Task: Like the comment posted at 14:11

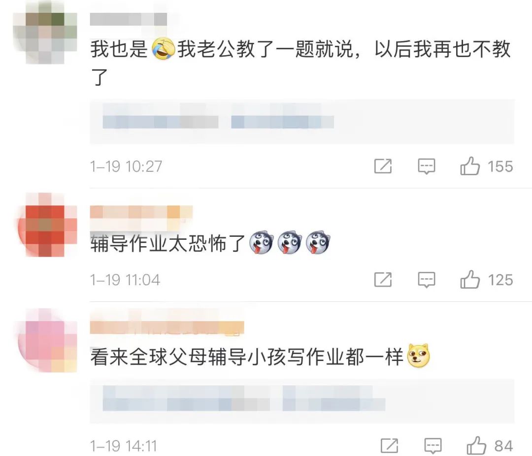Action: pos(476,446)
